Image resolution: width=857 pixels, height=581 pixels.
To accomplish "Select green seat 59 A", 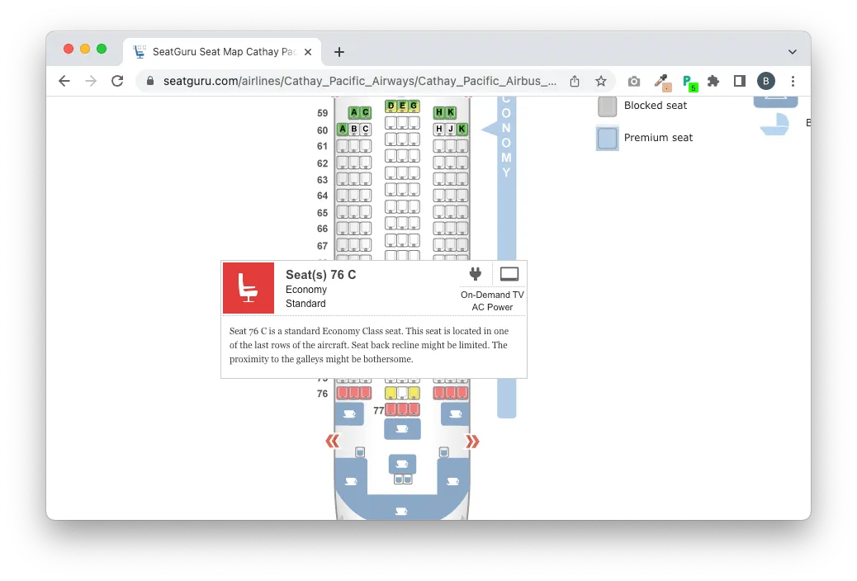I will (x=353, y=112).
